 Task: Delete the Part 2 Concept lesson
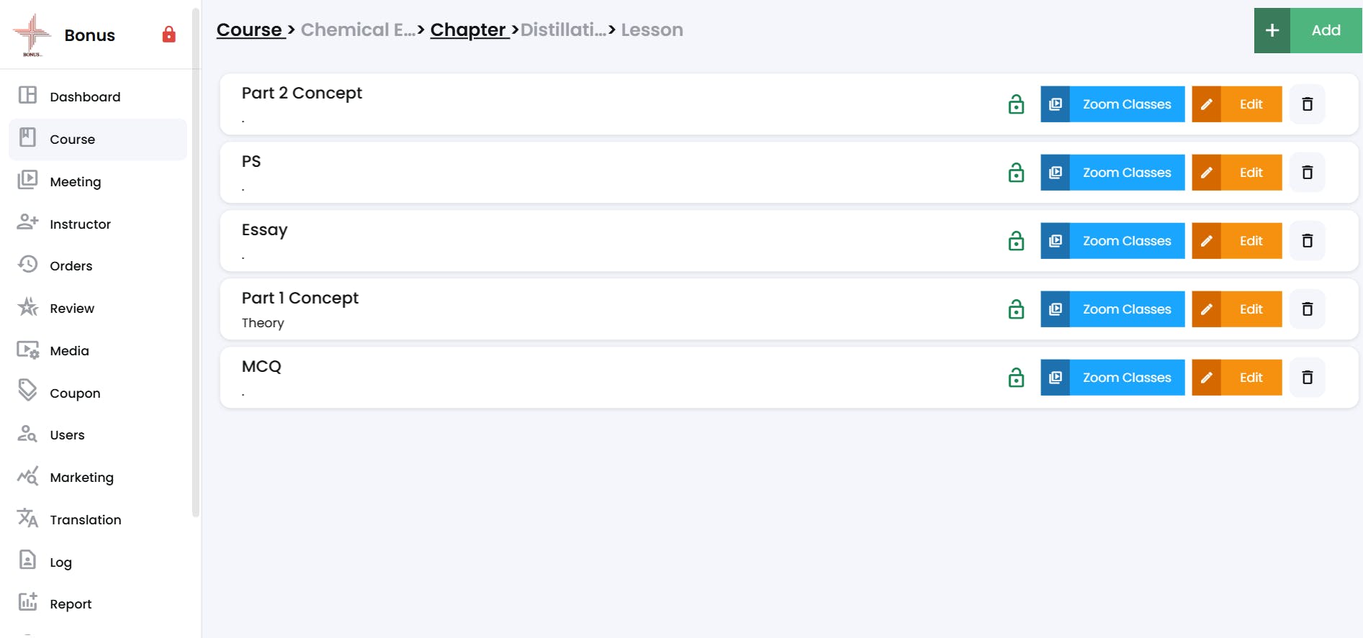1307,104
